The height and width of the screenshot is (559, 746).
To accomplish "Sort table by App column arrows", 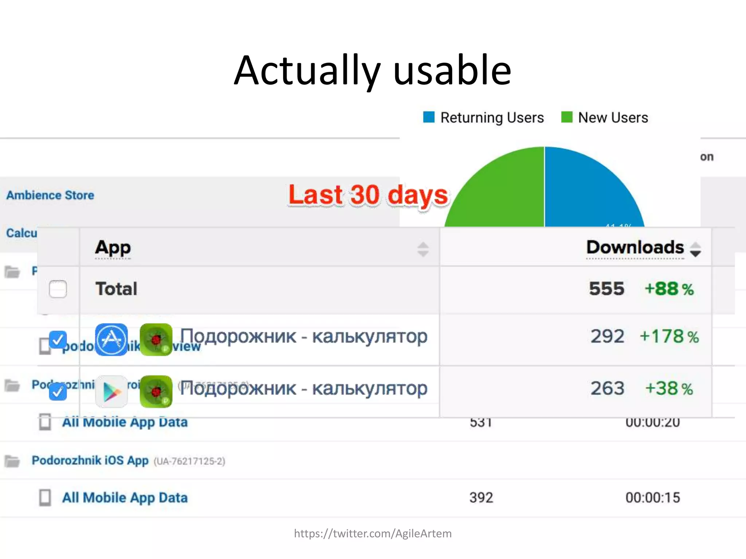I will coord(423,249).
